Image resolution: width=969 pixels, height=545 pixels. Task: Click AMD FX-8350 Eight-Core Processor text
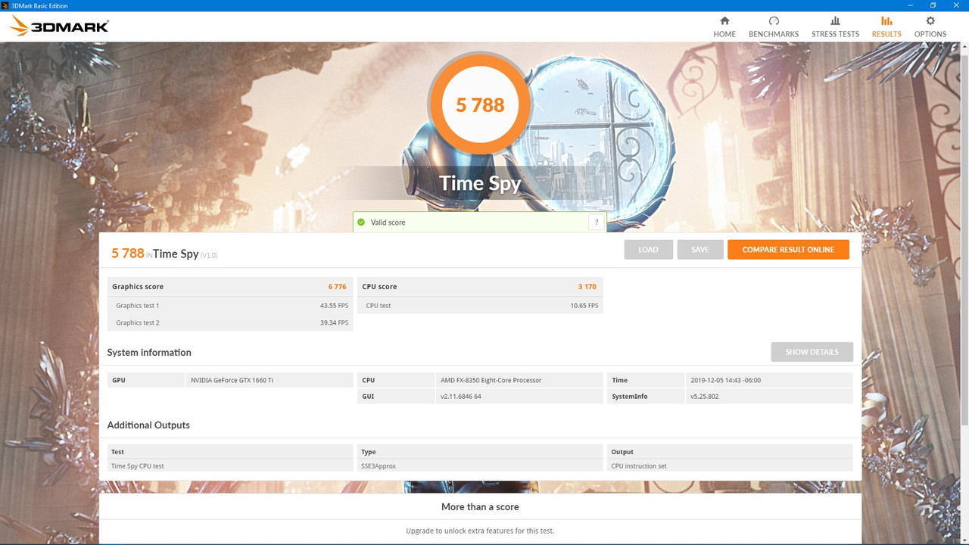coord(491,380)
